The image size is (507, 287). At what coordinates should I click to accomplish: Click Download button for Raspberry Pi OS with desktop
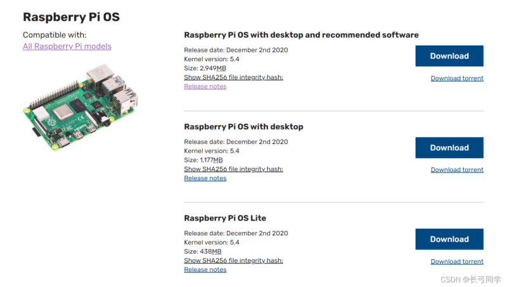point(449,148)
